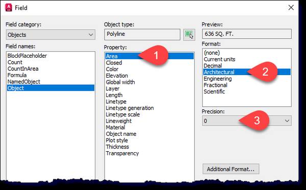The height and width of the screenshot is (190, 306).
Task: Choose BlockPlaceholder in Field names list
Action: 27,56
